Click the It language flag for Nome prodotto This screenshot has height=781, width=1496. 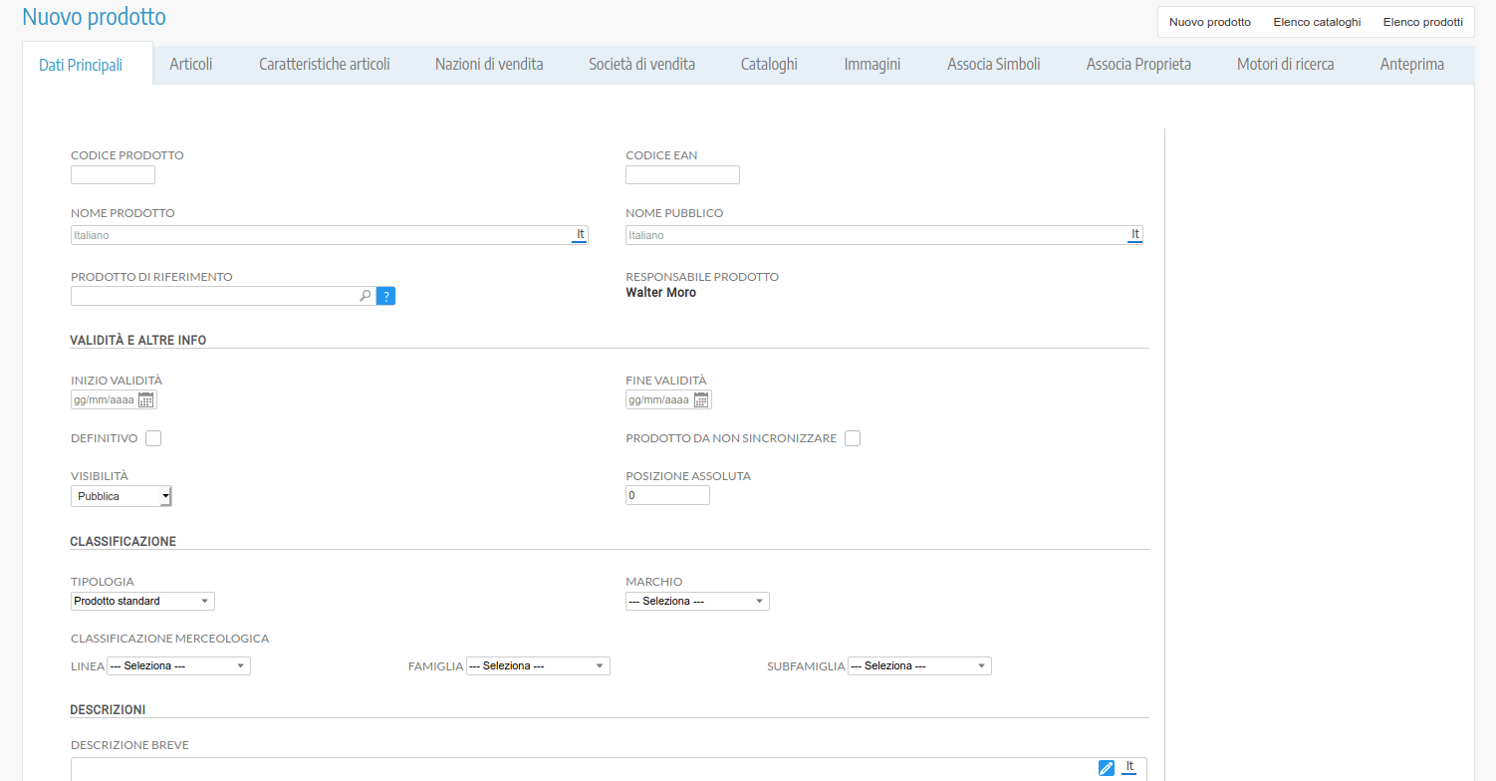[x=580, y=235]
